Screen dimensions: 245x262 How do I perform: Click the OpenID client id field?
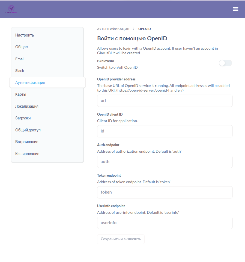tap(165, 131)
